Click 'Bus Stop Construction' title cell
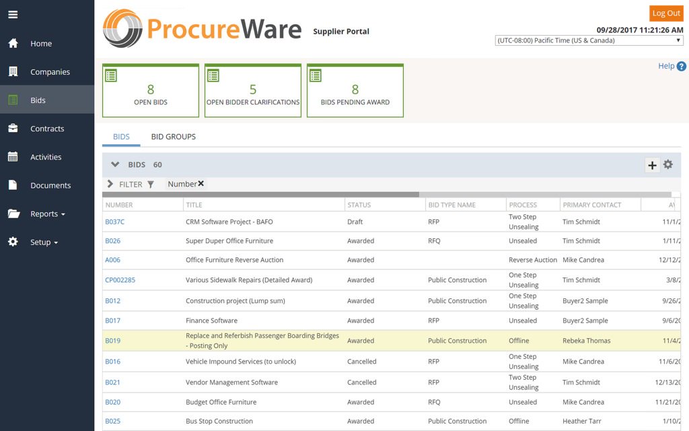689x431 pixels. tap(219, 421)
